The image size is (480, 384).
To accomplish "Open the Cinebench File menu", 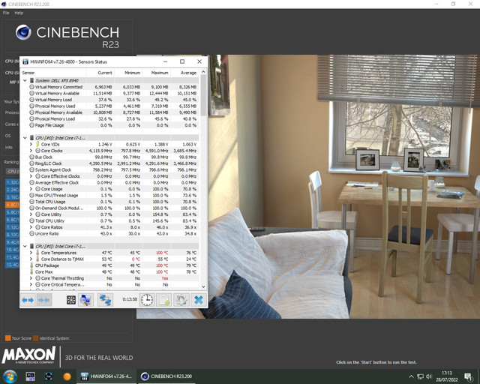I will [6, 13].
